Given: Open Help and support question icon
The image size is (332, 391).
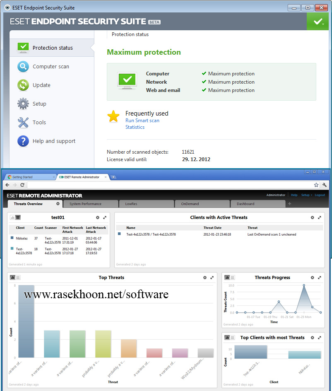Looking at the screenshot, I should (23, 141).
